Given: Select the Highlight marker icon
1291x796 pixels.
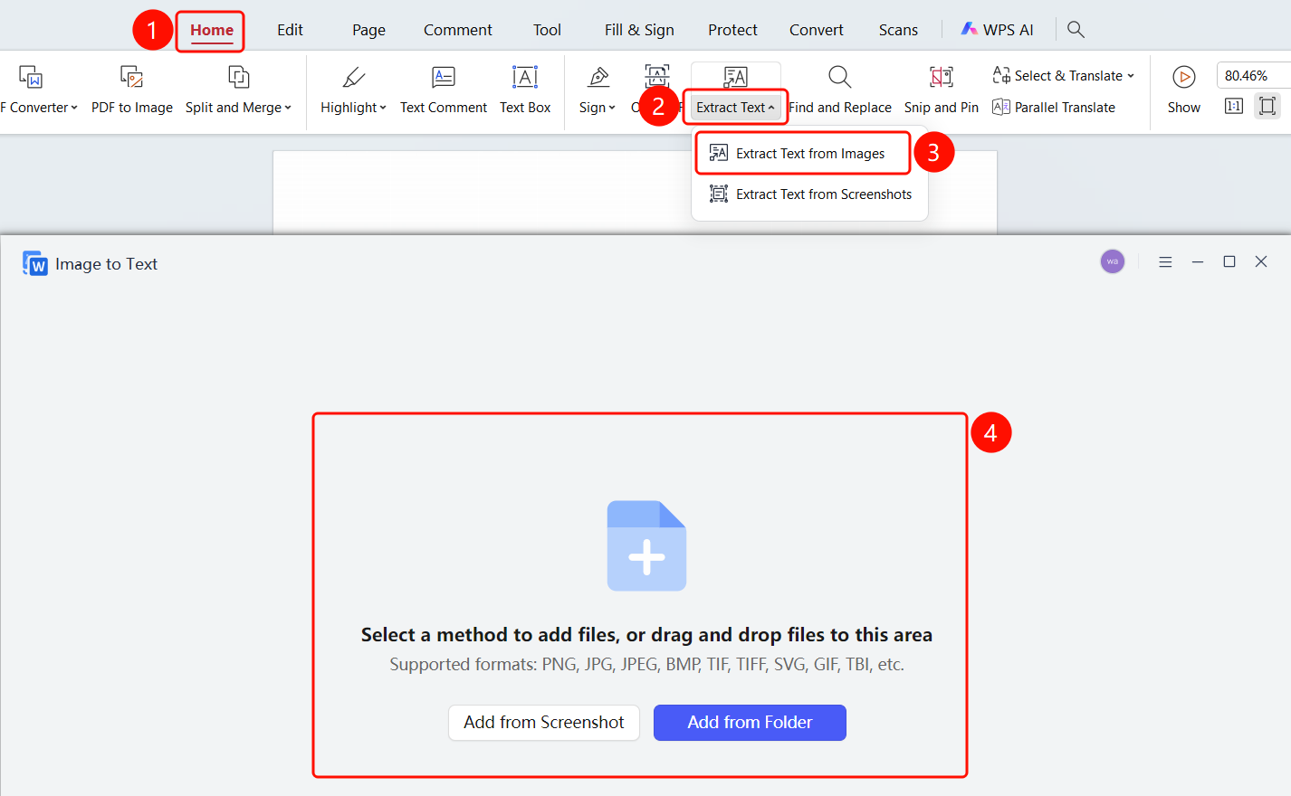Looking at the screenshot, I should coord(353,77).
